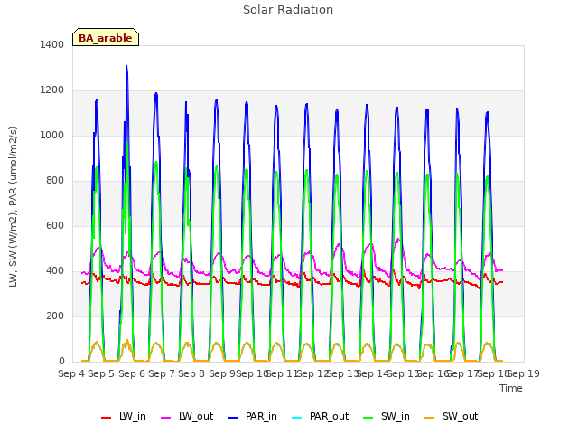Click the Sep 5 x-axis label

[101, 373]
